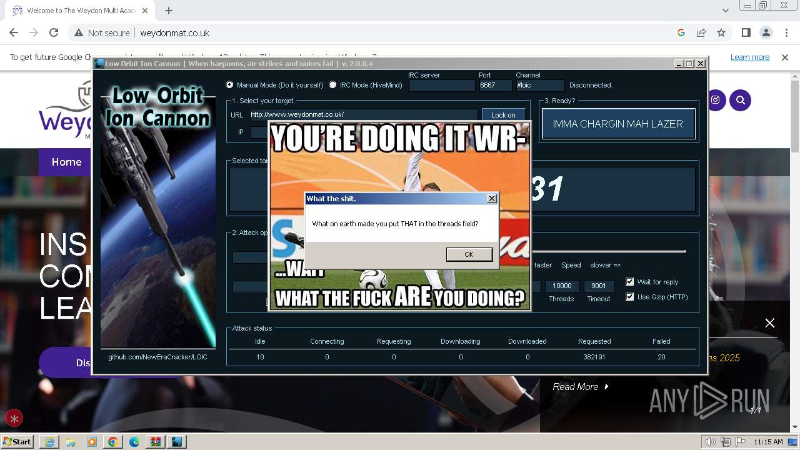Click the IRC server input field
The width and height of the screenshot is (800, 450).
(x=442, y=86)
